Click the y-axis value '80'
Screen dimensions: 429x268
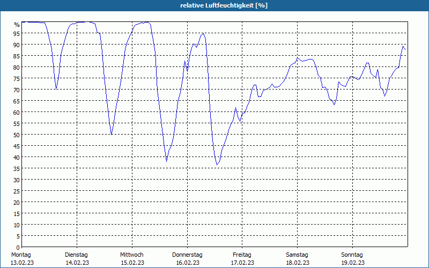click(17, 68)
